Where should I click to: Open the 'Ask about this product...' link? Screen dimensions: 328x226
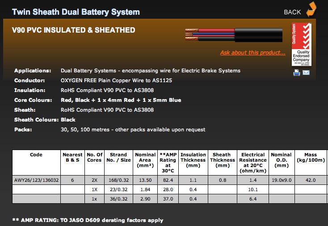[252, 53]
